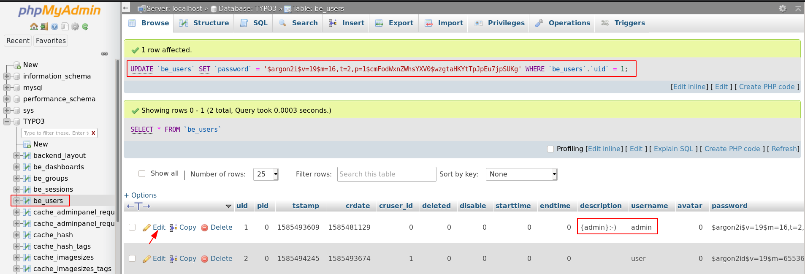Open the be_dashboards table in tree
The image size is (805, 274).
pyautogui.click(x=59, y=167)
